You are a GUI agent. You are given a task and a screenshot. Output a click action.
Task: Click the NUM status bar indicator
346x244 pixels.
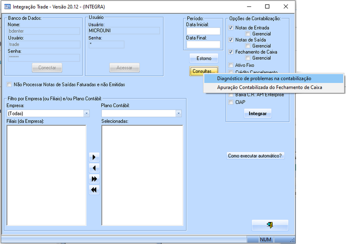coord(266,239)
